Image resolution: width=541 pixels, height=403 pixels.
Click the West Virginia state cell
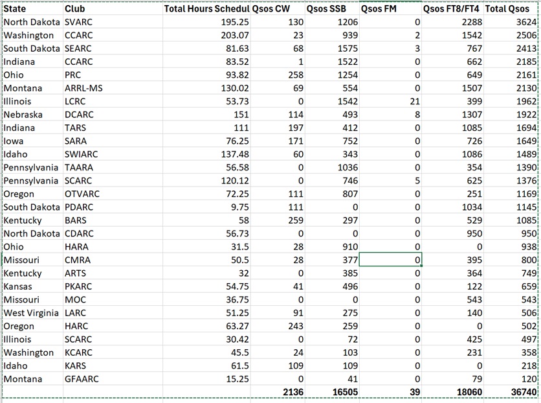[x=32, y=313]
